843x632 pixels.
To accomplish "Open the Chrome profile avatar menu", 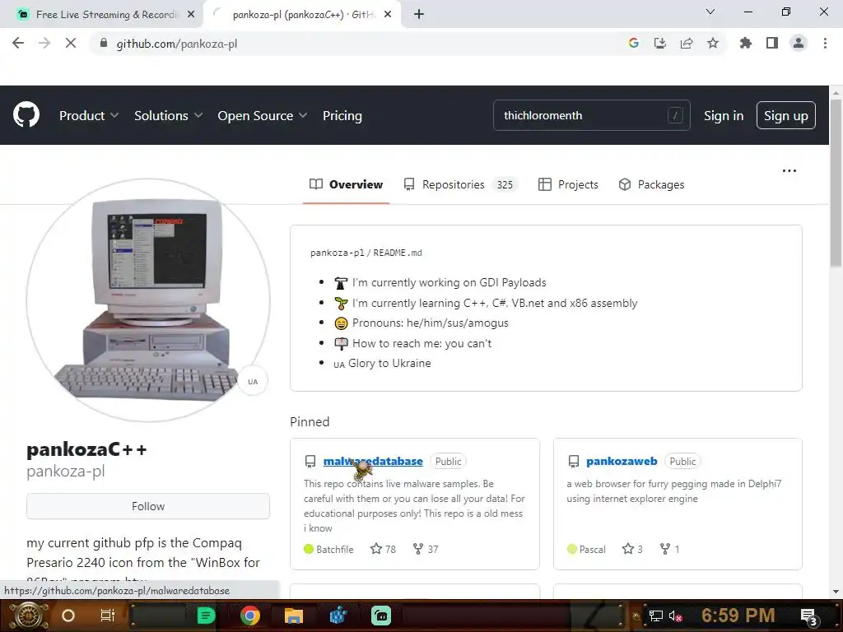I will [x=799, y=43].
